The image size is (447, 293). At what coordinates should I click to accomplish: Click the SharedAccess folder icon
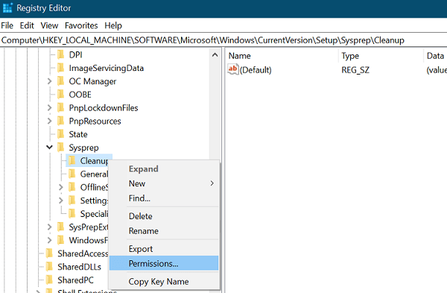pos(49,253)
